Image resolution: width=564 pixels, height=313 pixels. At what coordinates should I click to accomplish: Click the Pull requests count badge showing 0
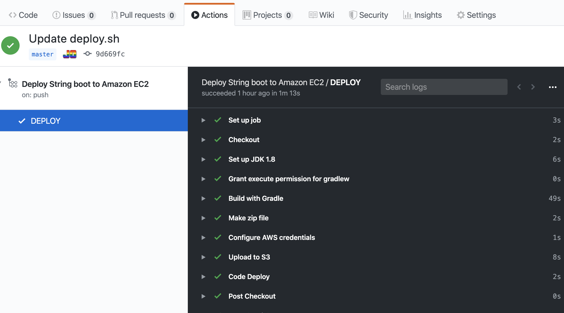172,15
